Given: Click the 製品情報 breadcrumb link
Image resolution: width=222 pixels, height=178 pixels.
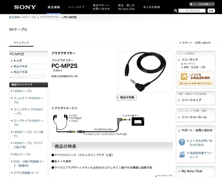Looking at the screenshot, I should (14, 17).
